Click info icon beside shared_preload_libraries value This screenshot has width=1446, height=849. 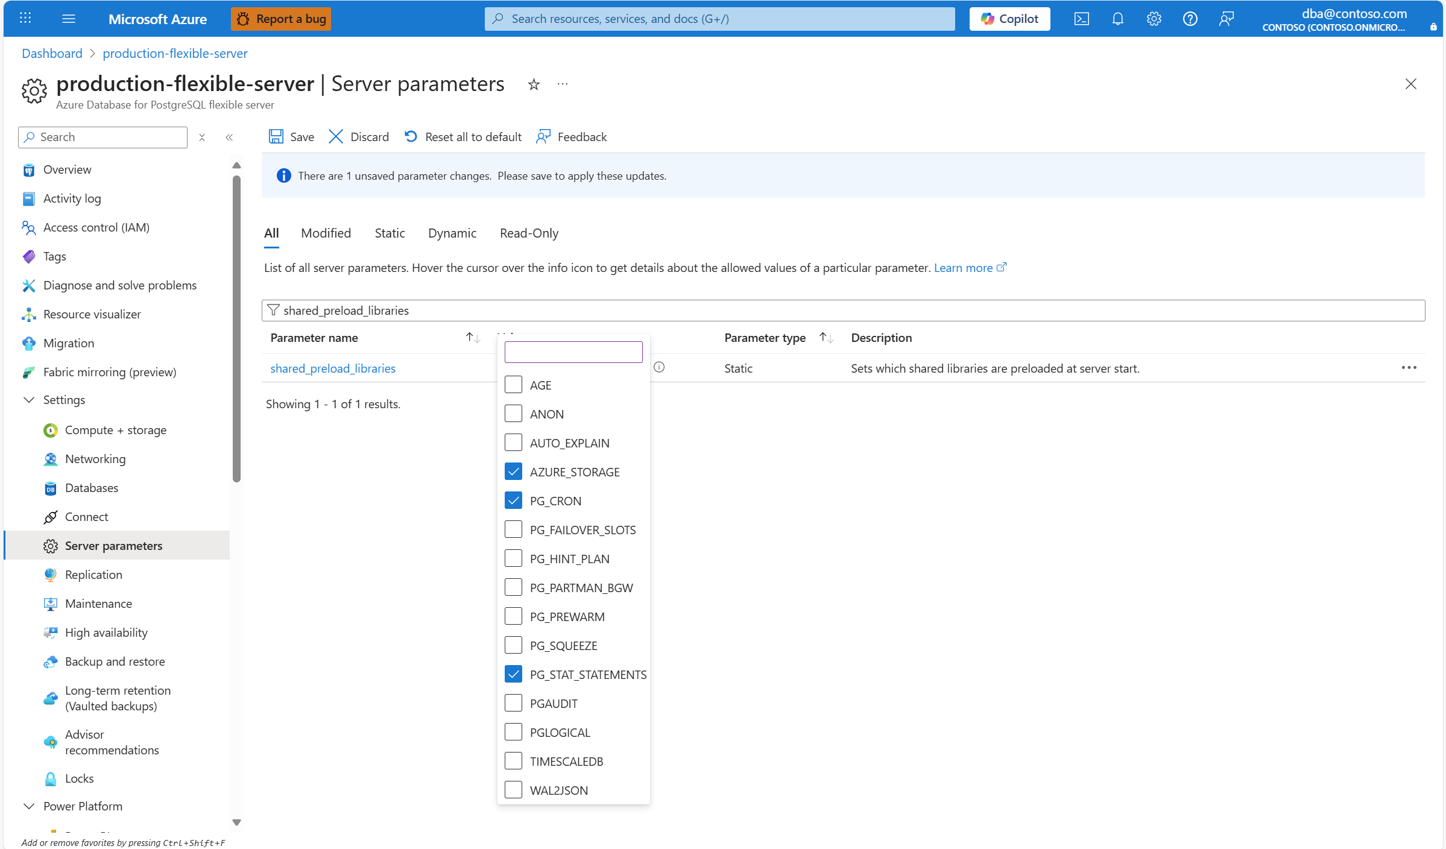coord(659,367)
